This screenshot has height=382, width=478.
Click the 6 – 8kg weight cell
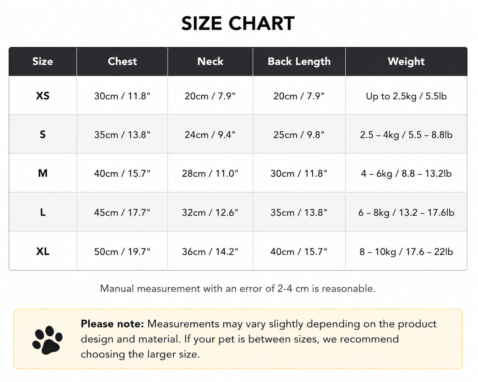pyautogui.click(x=406, y=213)
